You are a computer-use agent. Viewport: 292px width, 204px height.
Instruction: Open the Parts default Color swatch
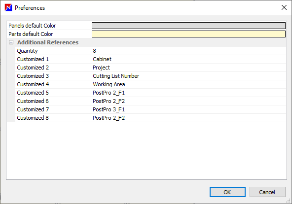188,34
